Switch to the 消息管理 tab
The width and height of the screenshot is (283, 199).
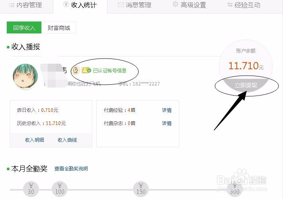pyautogui.click(x=135, y=5)
